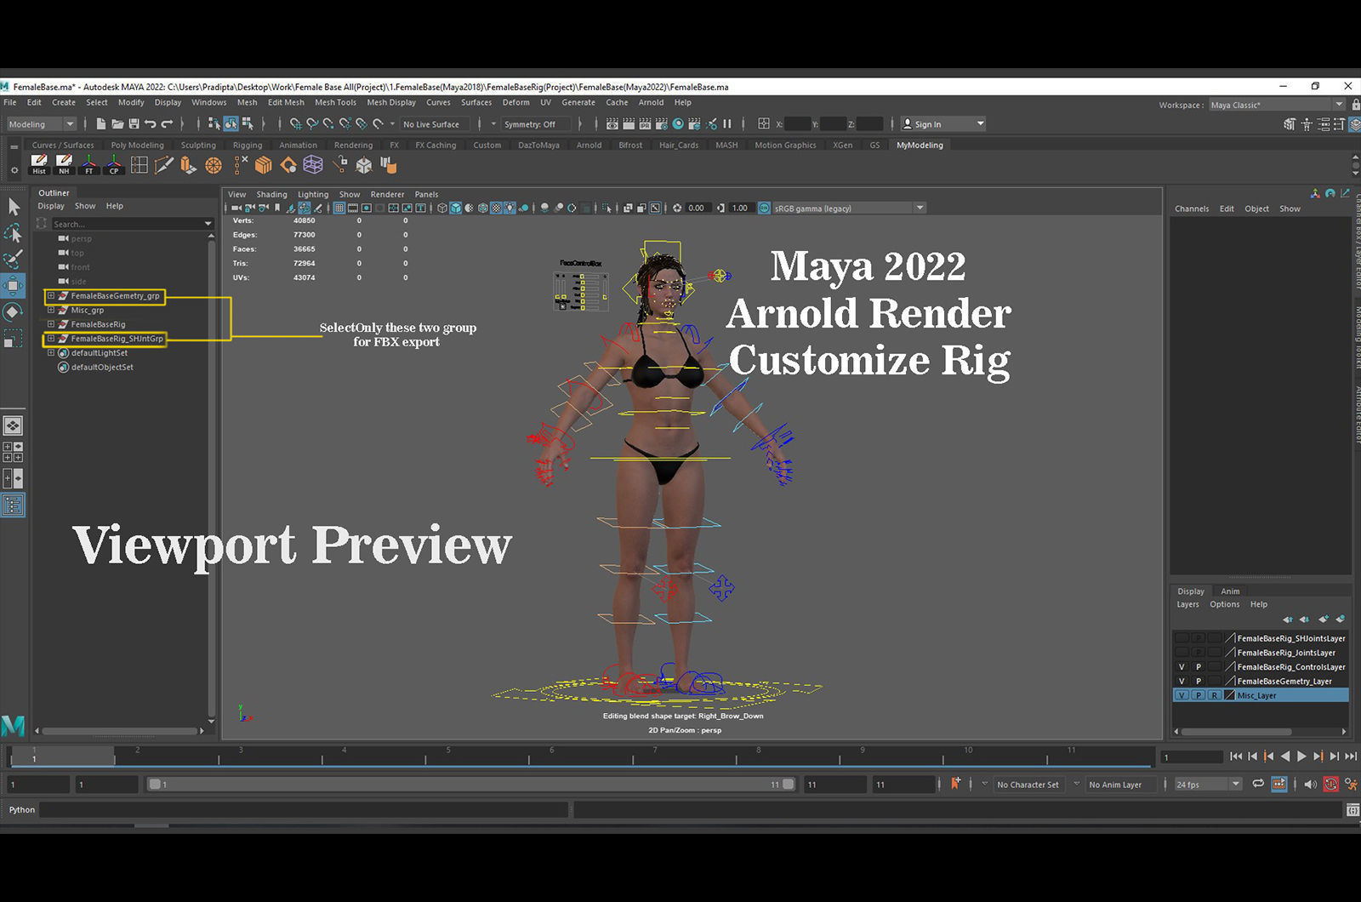The image size is (1361, 902).
Task: Toggle playback P of FemaleBaseGemetry_Layer
Action: [x=1199, y=682]
